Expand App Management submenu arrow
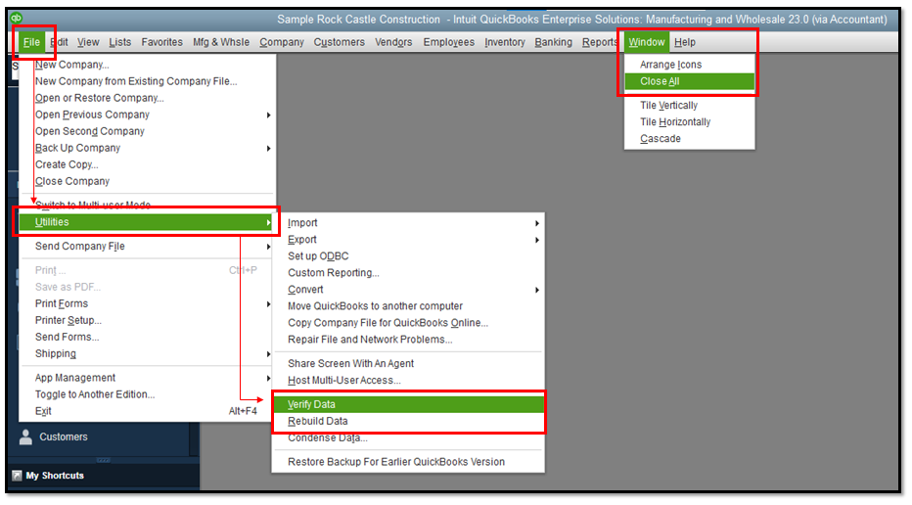The image size is (912, 505). tap(268, 378)
